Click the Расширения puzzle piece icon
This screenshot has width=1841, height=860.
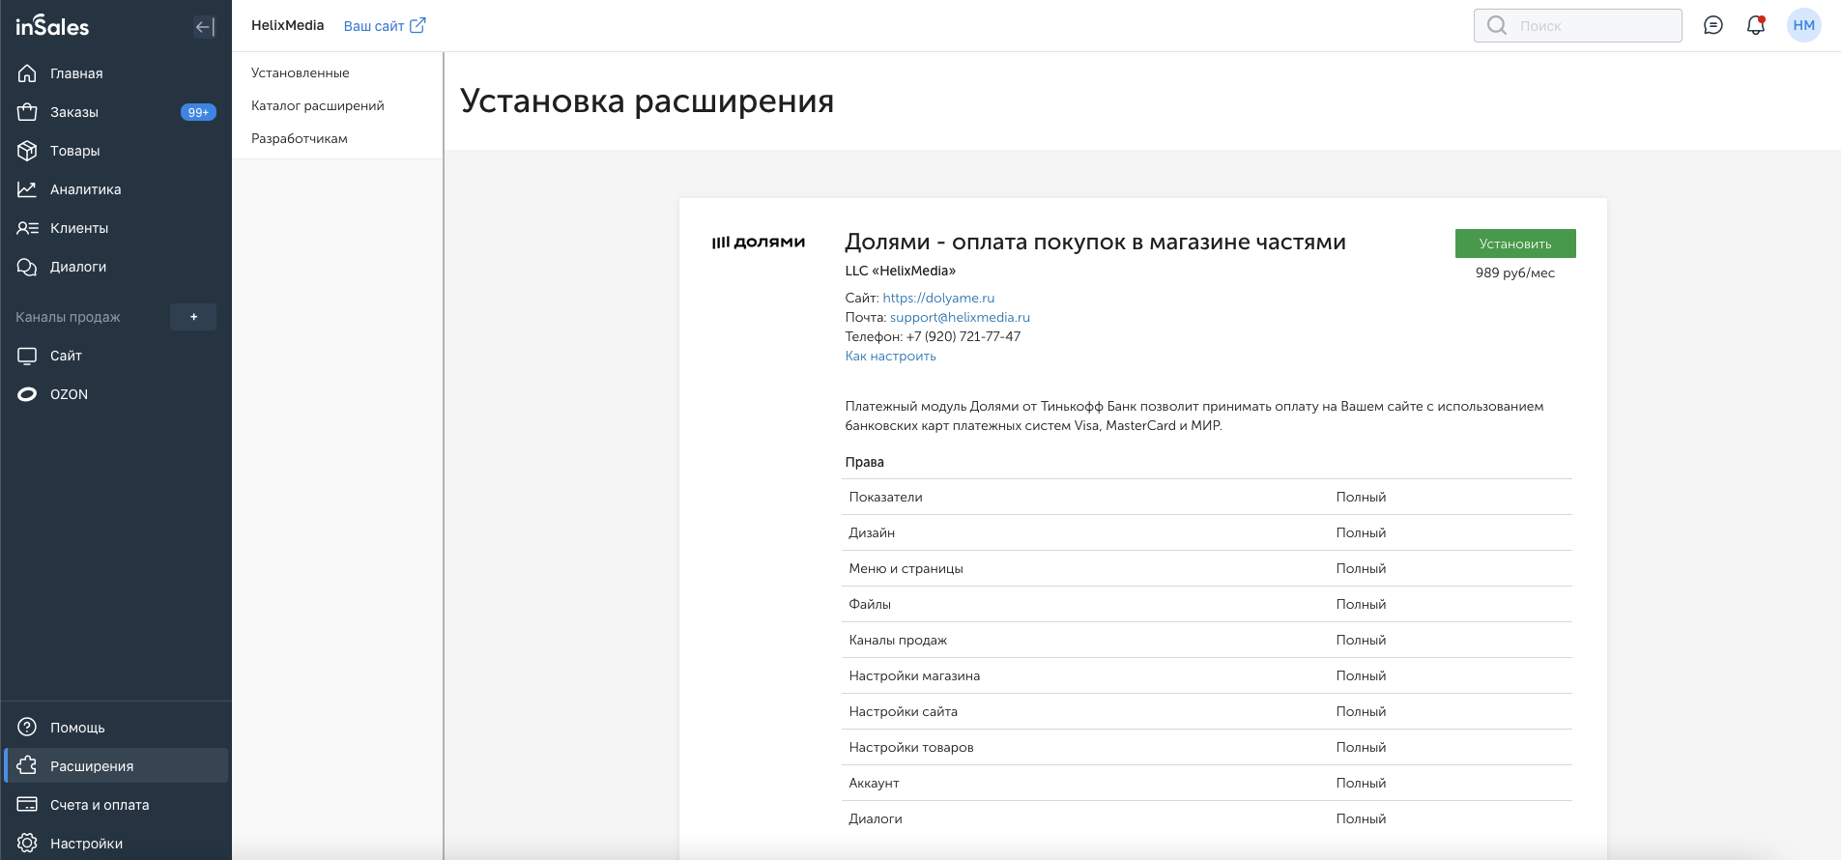point(27,765)
